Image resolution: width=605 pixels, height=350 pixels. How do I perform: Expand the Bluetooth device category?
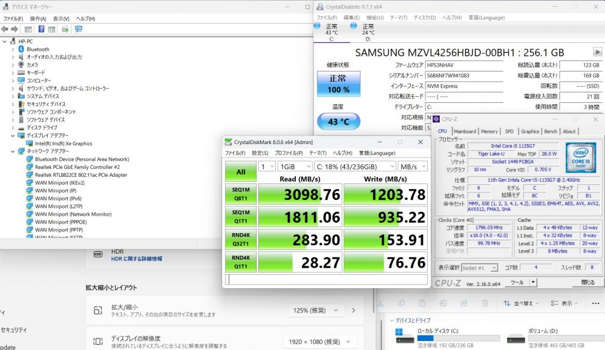(13, 49)
